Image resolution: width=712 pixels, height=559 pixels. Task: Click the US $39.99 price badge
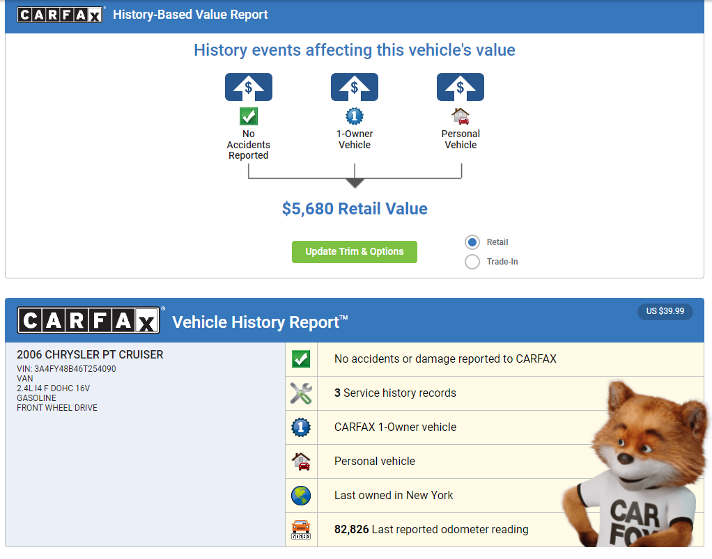click(x=665, y=311)
